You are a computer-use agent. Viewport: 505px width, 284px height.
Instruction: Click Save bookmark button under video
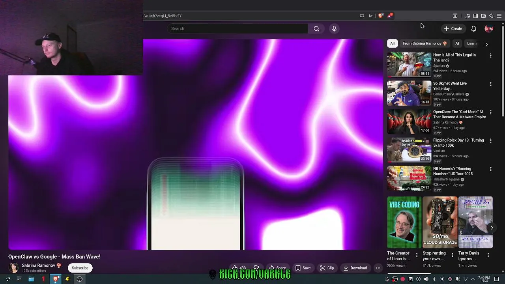[x=303, y=268]
